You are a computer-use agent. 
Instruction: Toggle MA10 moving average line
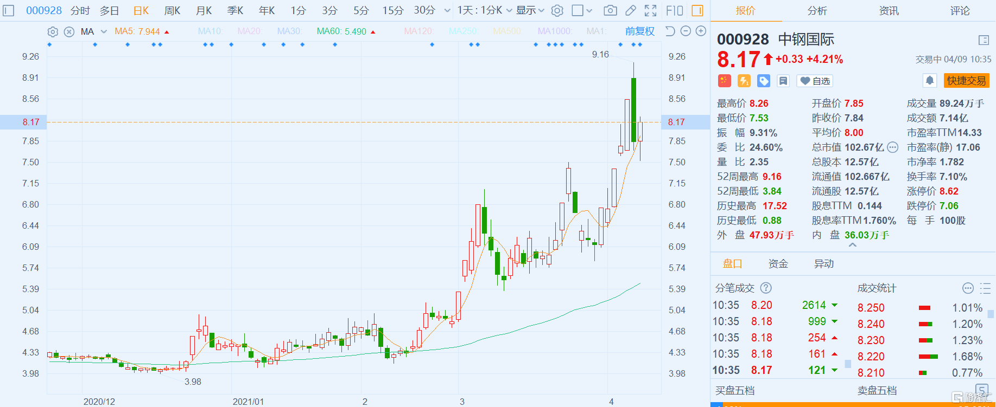coord(211,31)
